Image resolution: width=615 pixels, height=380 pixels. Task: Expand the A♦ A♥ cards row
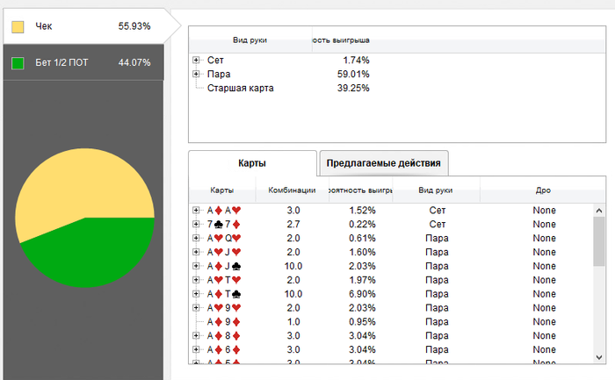(196, 211)
